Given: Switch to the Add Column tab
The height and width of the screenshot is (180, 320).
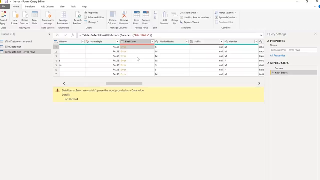Looking at the screenshot, I should pos(47,6).
